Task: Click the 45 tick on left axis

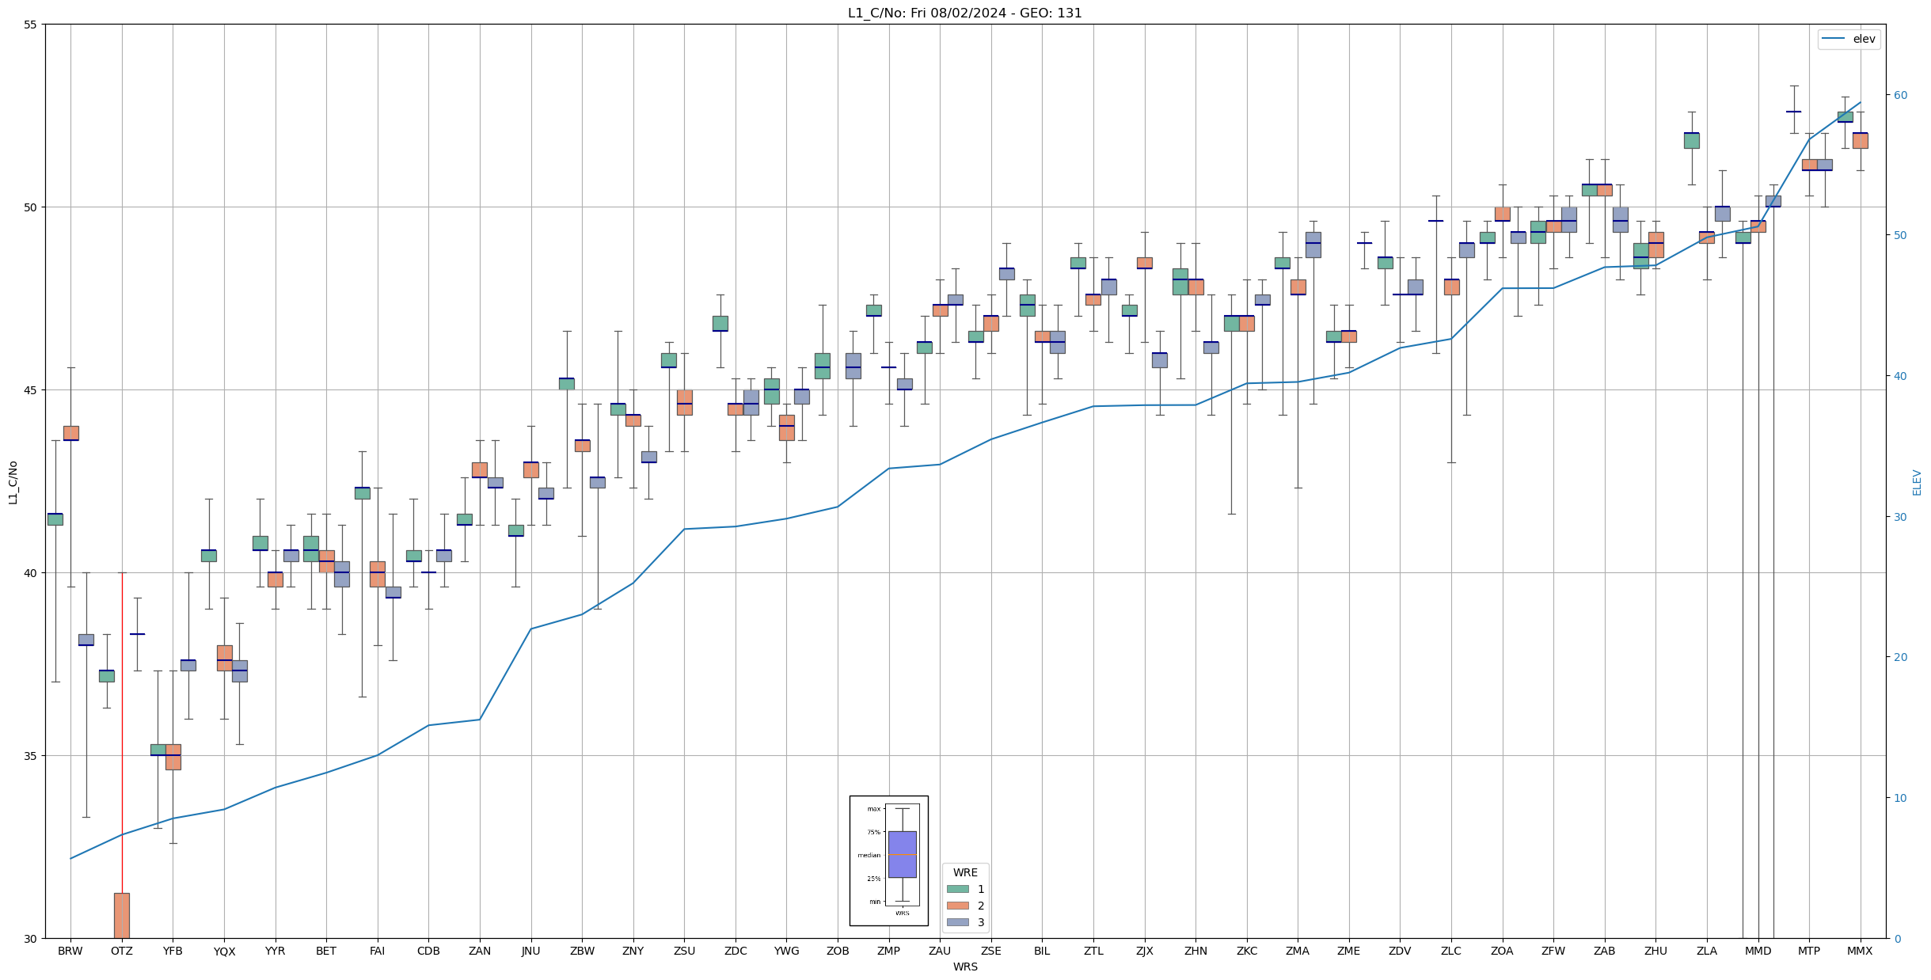Action: pos(30,390)
